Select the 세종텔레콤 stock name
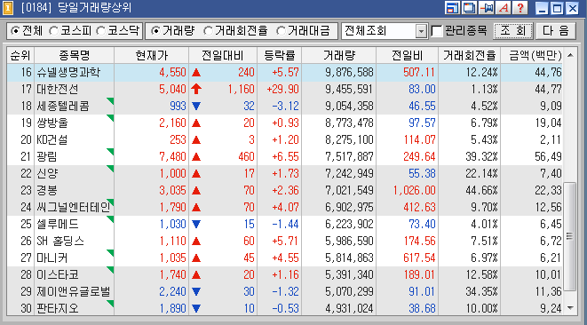 point(63,106)
